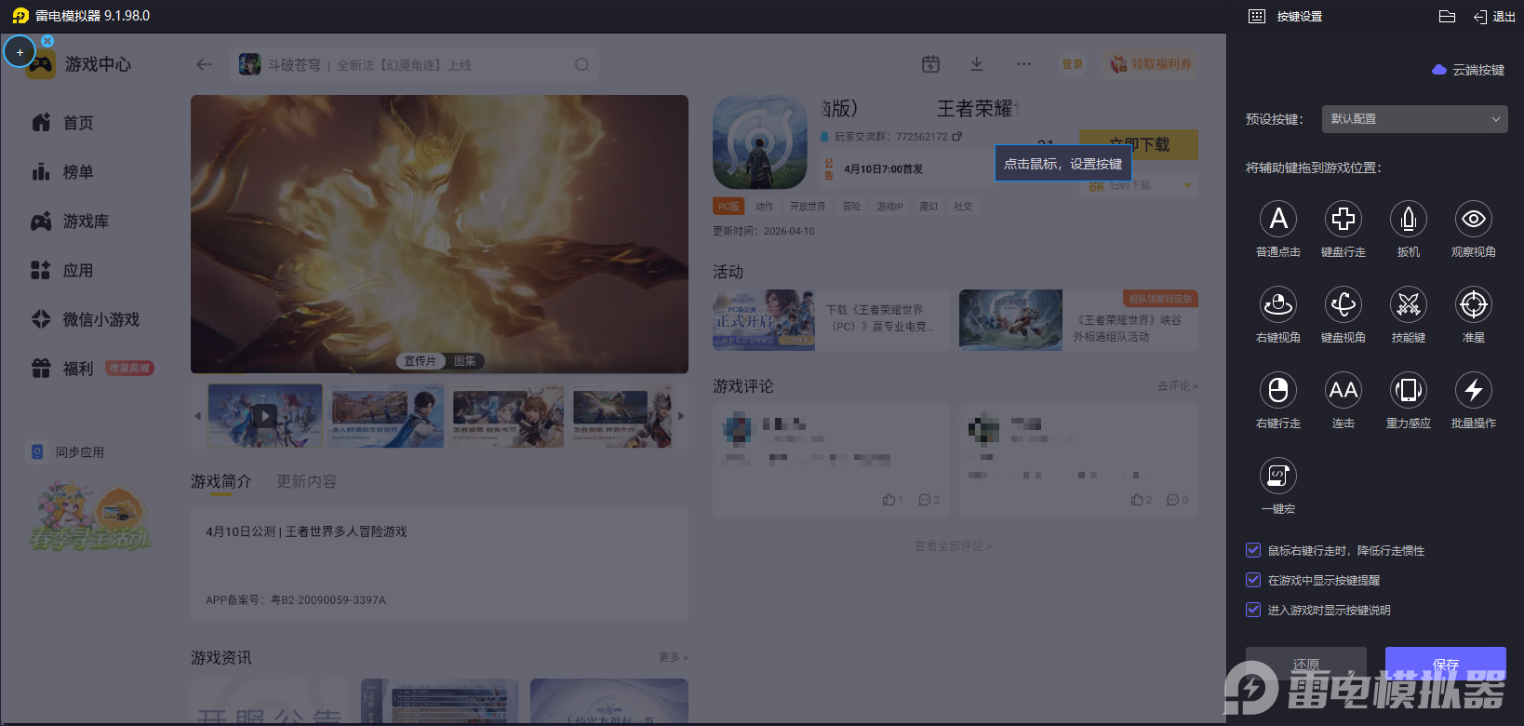Select the 键盘行走 D-pad icon
This screenshot has width=1524, height=726.
point(1344,219)
